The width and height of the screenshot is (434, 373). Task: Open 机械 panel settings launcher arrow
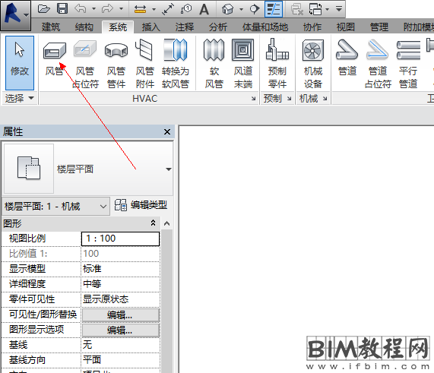(325, 99)
